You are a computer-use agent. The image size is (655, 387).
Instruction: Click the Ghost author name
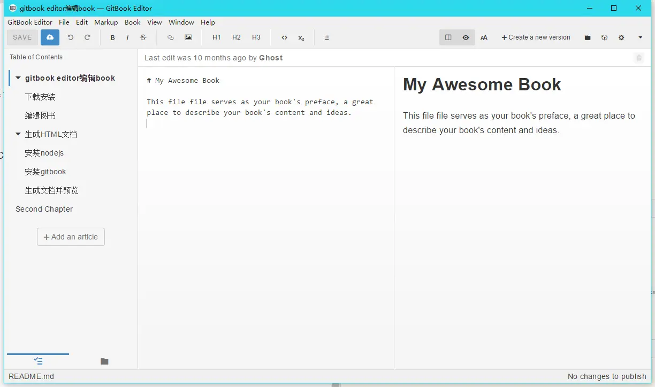point(271,58)
